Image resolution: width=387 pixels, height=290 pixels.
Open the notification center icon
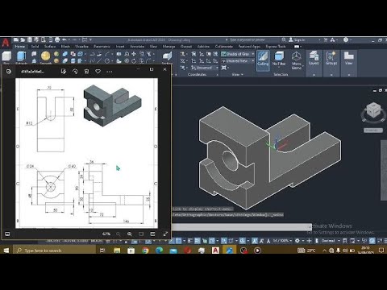pos(381,251)
